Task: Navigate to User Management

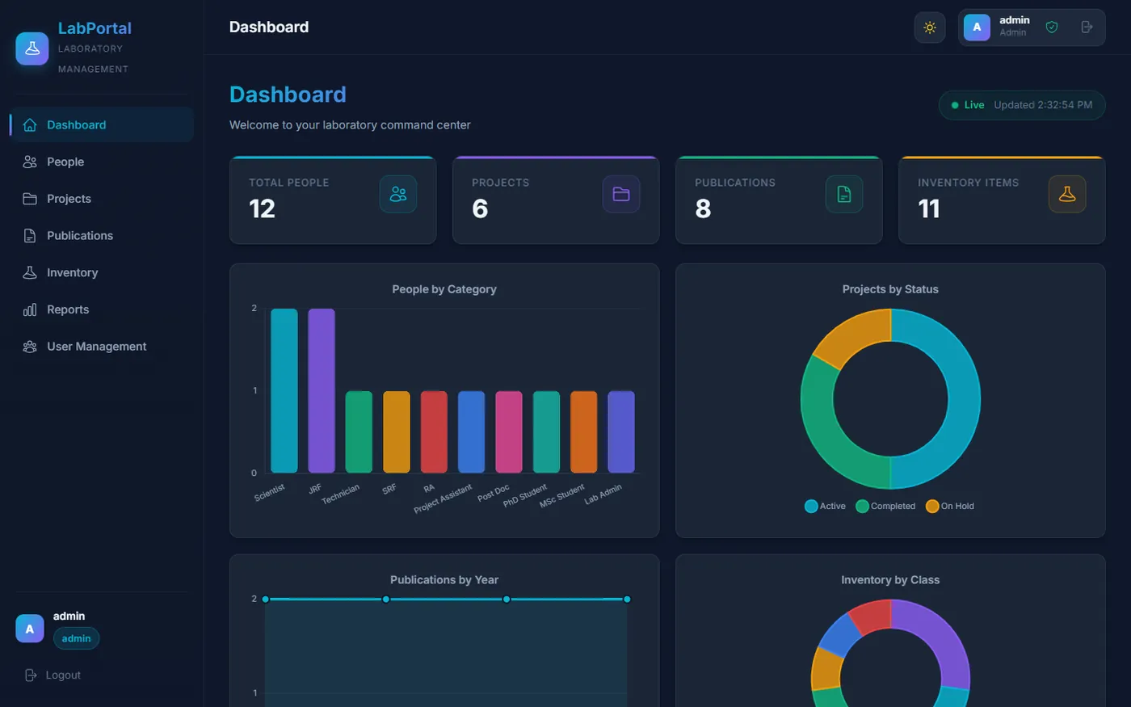Action: coord(102,347)
